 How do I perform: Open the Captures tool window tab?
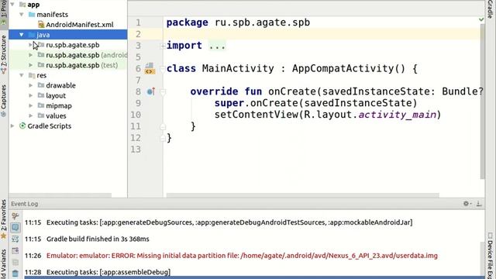3,101
